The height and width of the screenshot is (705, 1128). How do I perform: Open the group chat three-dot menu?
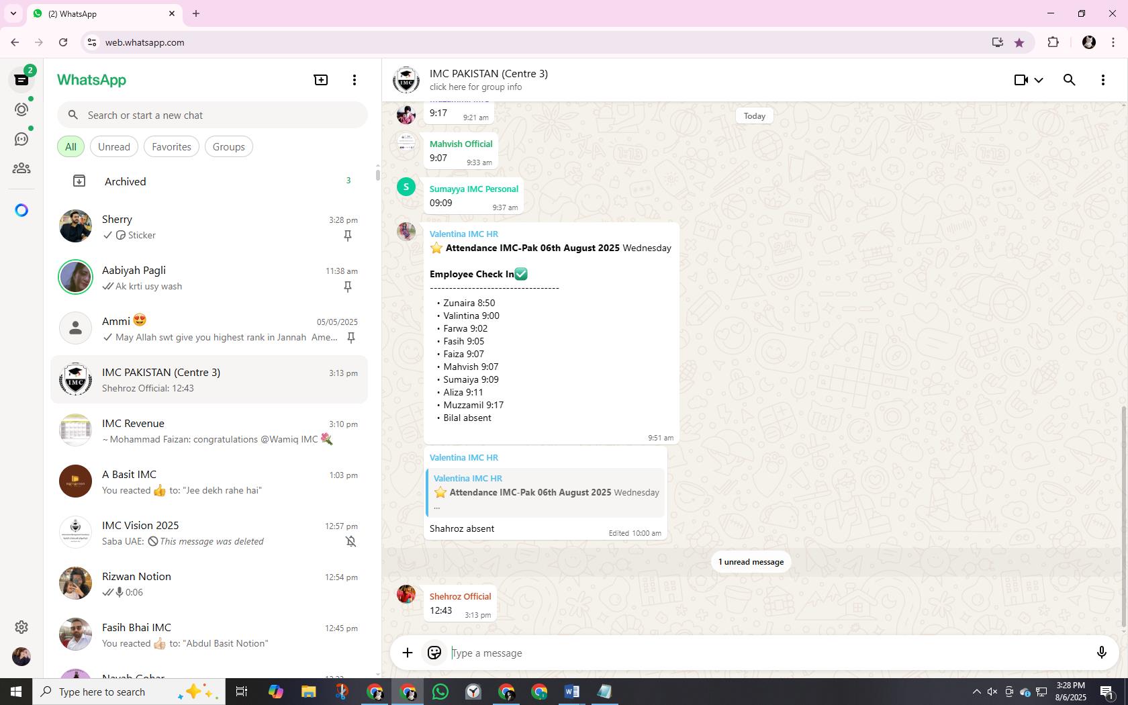(x=1103, y=80)
